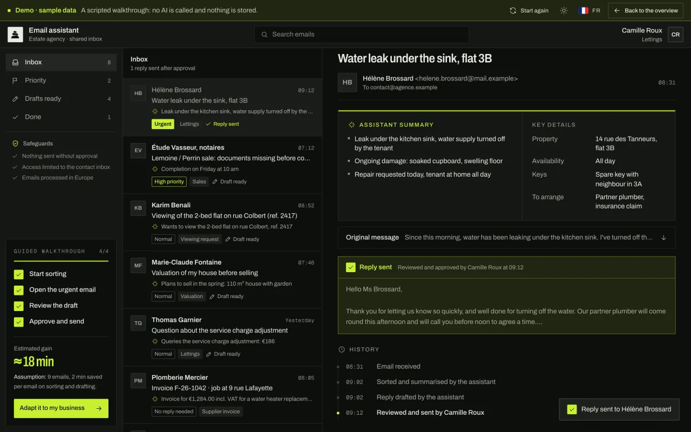This screenshot has width=691, height=432.
Task: Open Thomas Garnier service charge email
Action: point(222,337)
